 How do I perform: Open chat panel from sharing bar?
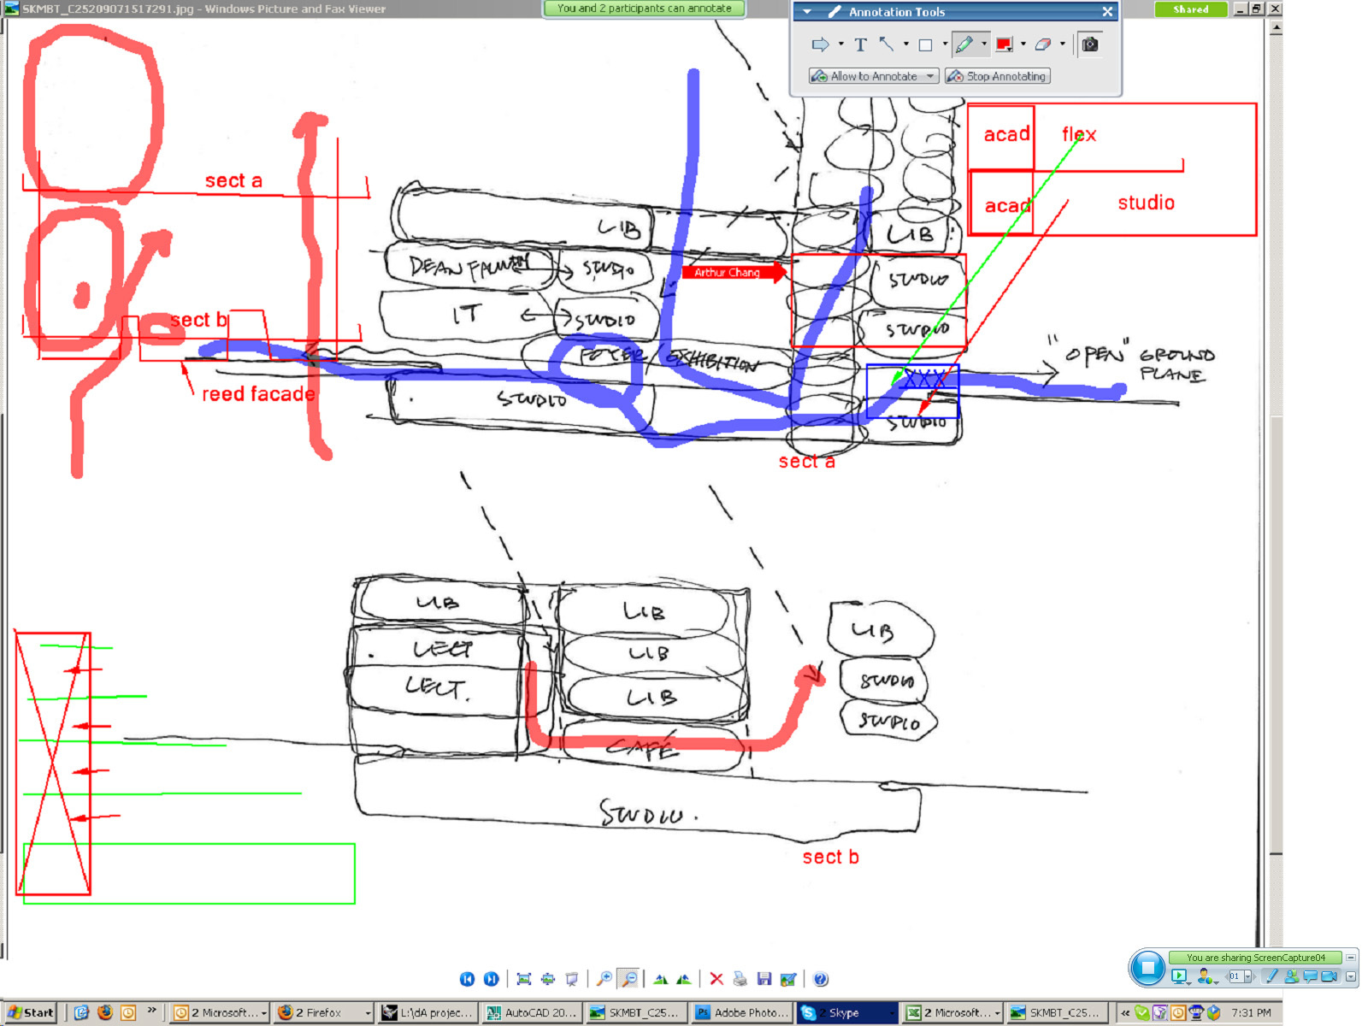coord(1310,976)
